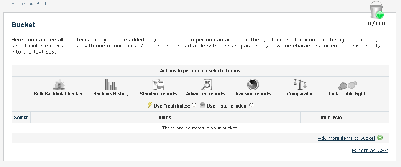Click the Select column header link

click(21, 118)
